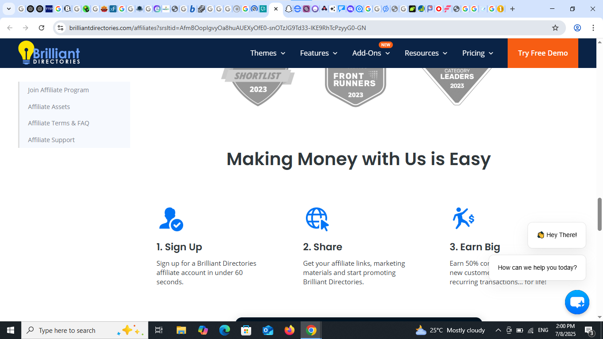Click the Chrome taskbar icon
The image size is (603, 339).
coord(311,330)
